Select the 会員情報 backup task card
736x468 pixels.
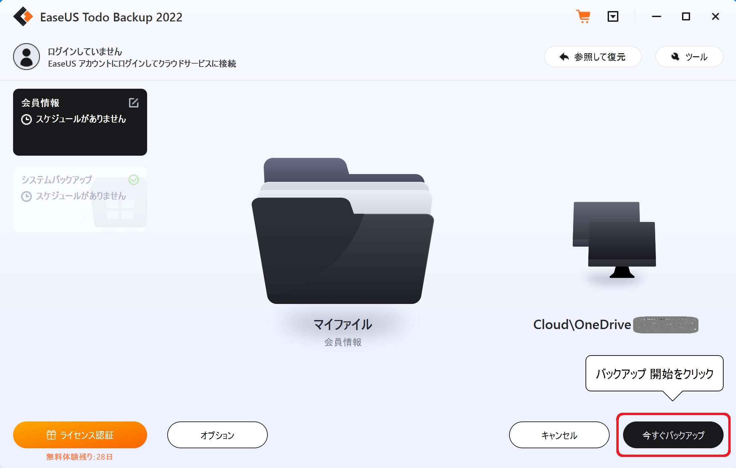click(80, 122)
